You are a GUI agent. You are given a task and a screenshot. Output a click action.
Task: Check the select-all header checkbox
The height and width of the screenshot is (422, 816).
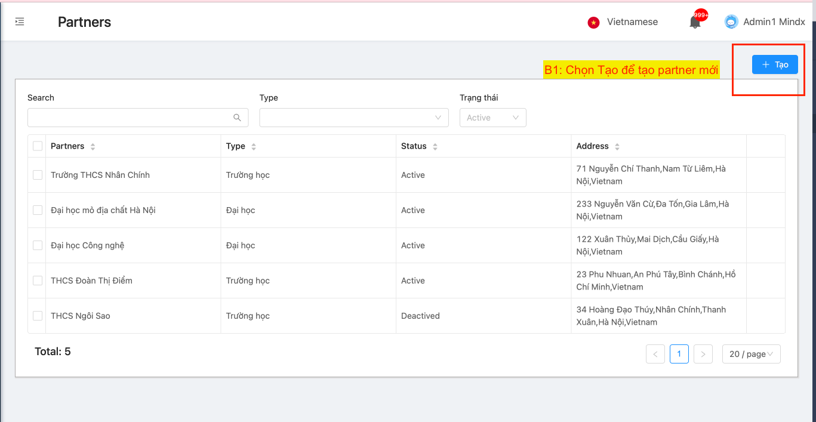38,146
